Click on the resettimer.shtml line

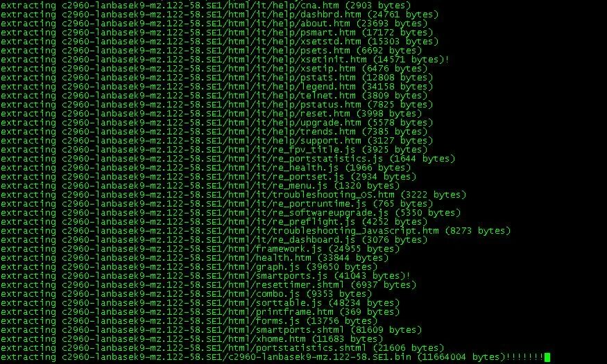208,285
